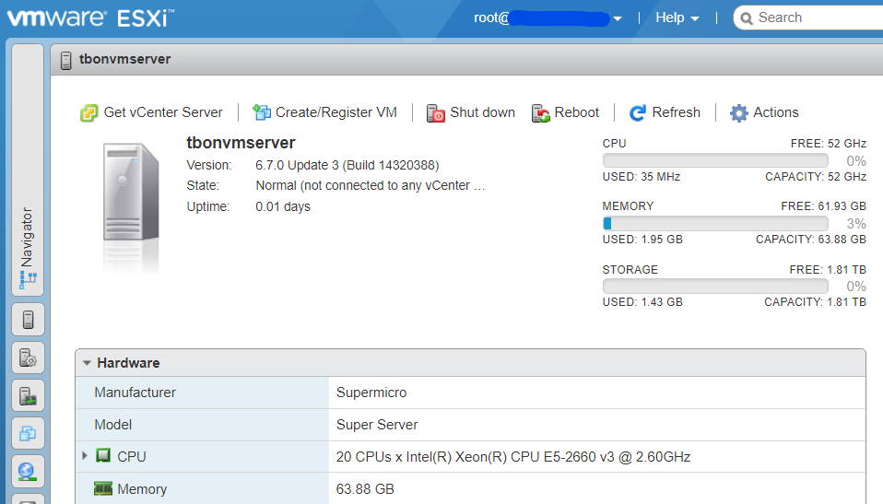Click the Reboot host icon
The image size is (883, 504).
click(x=541, y=113)
